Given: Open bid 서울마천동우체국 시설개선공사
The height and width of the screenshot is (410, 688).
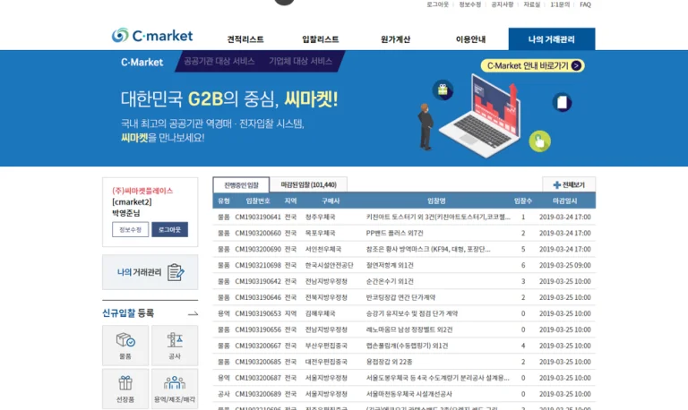Looking at the screenshot, I should [x=408, y=394].
